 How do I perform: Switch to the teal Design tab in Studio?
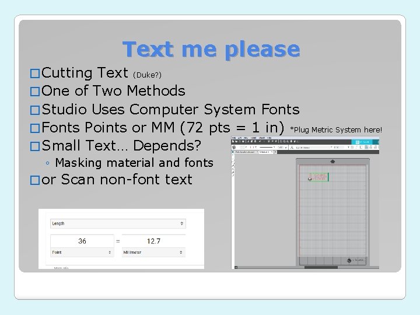pos(362,142)
